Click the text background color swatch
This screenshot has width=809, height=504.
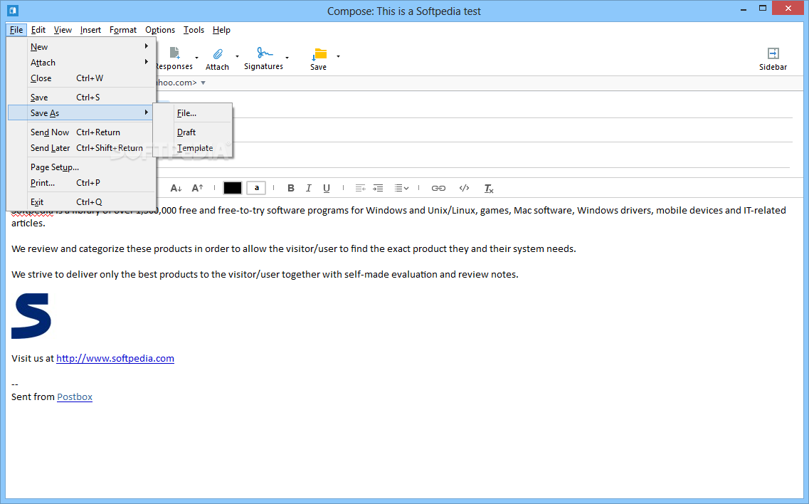256,188
